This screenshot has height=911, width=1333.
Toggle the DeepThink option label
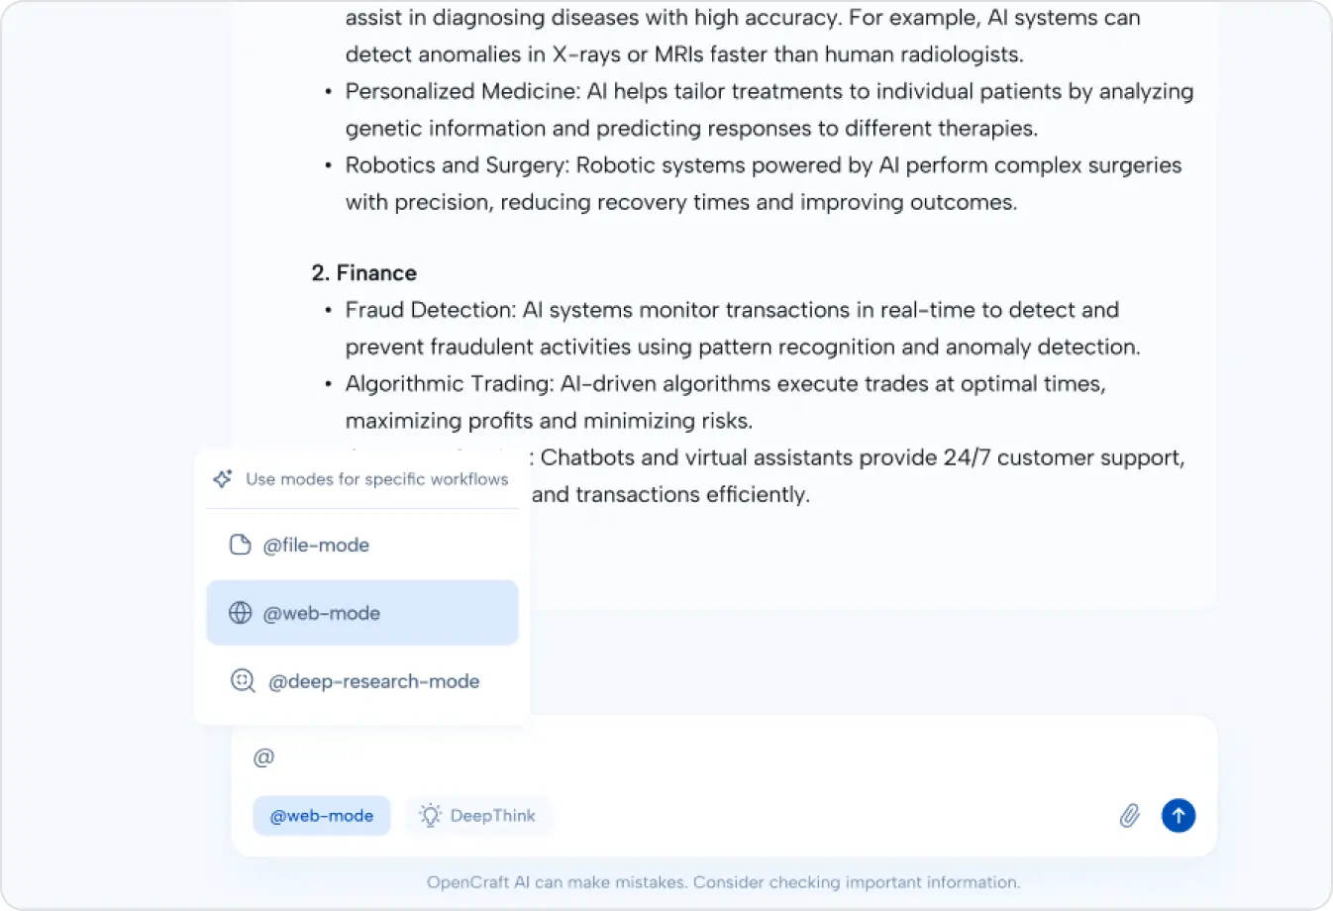(x=492, y=816)
